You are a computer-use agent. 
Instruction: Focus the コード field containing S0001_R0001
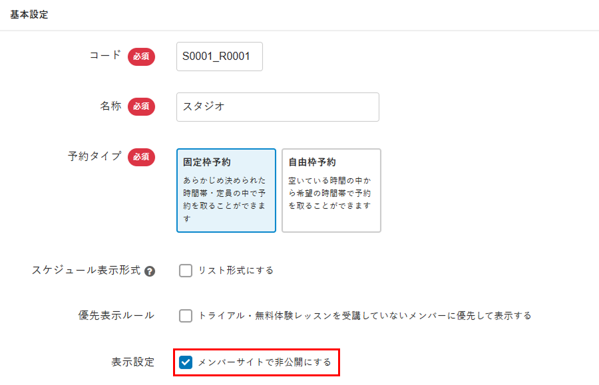tap(220, 57)
